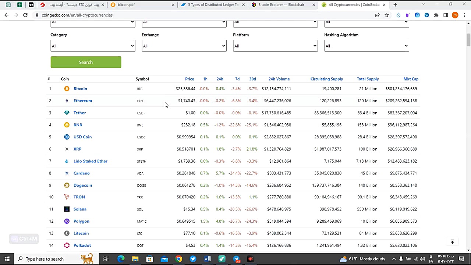Open the Cardano coin link
Screen dimensions: 471x265
pos(81,173)
